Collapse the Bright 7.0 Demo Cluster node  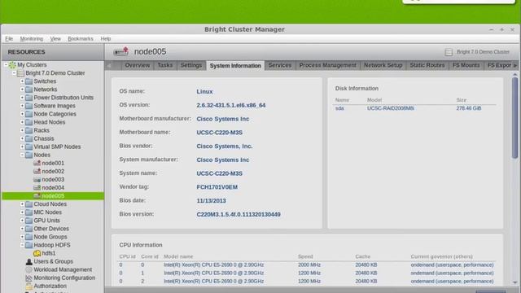click(x=14, y=73)
